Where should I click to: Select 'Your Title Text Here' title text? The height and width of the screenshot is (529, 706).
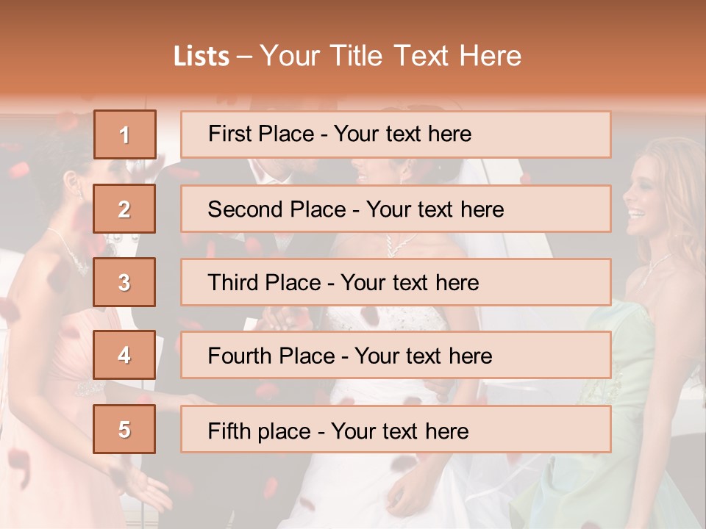coord(391,56)
